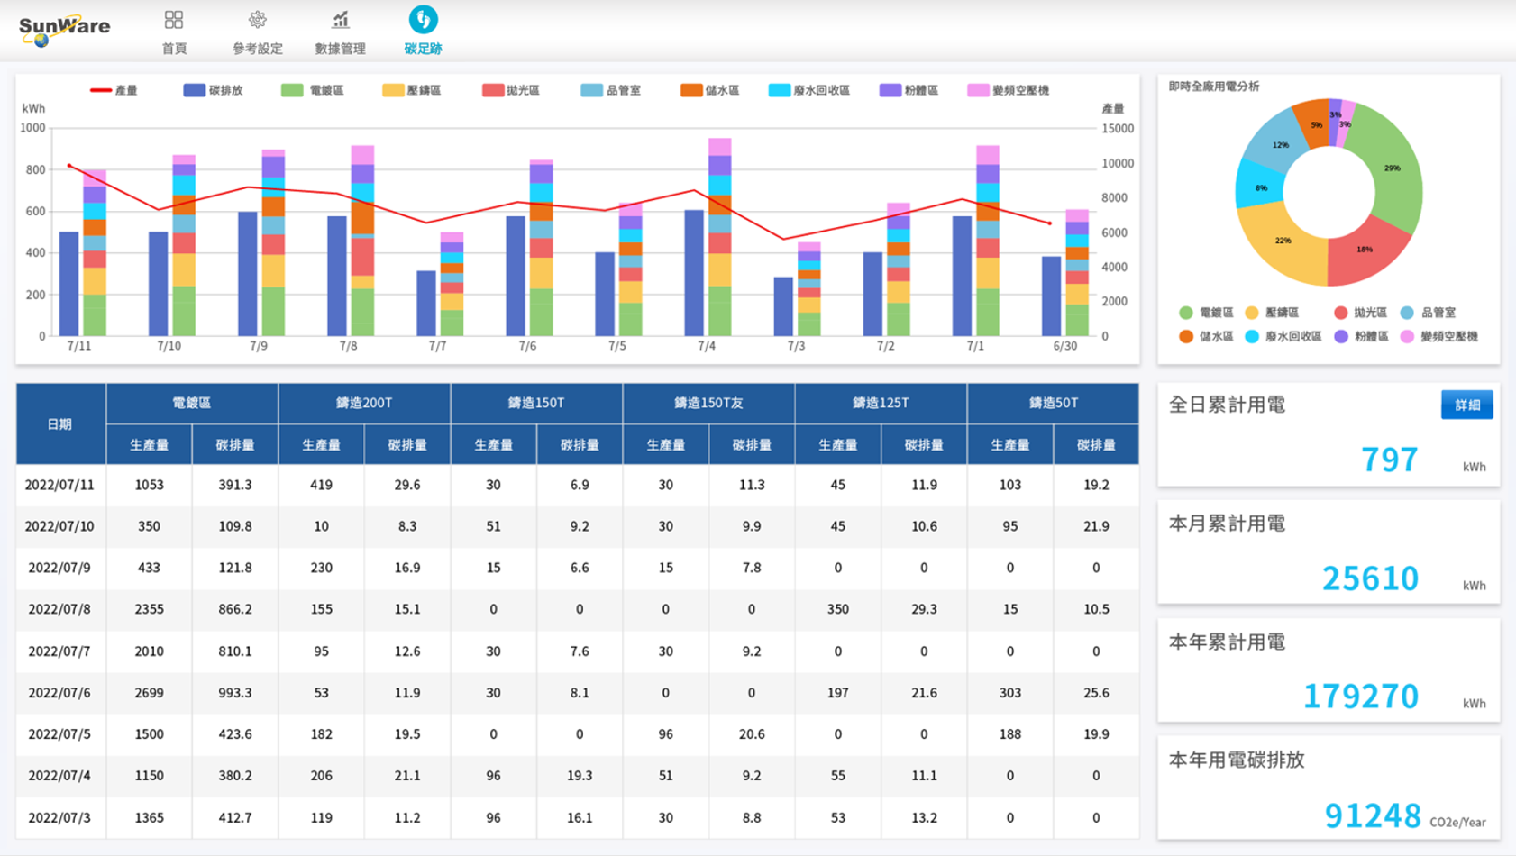Select the 2022/07/8 table row date
1516x856 pixels.
tap(60, 609)
